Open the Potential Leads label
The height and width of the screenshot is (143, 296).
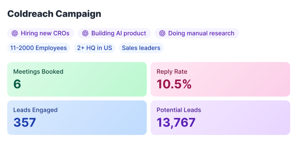[x=179, y=110]
